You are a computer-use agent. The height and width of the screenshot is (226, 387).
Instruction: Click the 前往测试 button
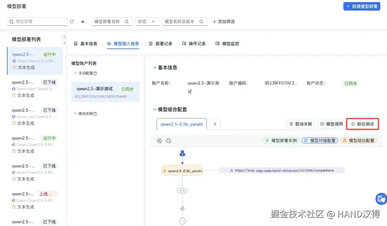coord(363,124)
